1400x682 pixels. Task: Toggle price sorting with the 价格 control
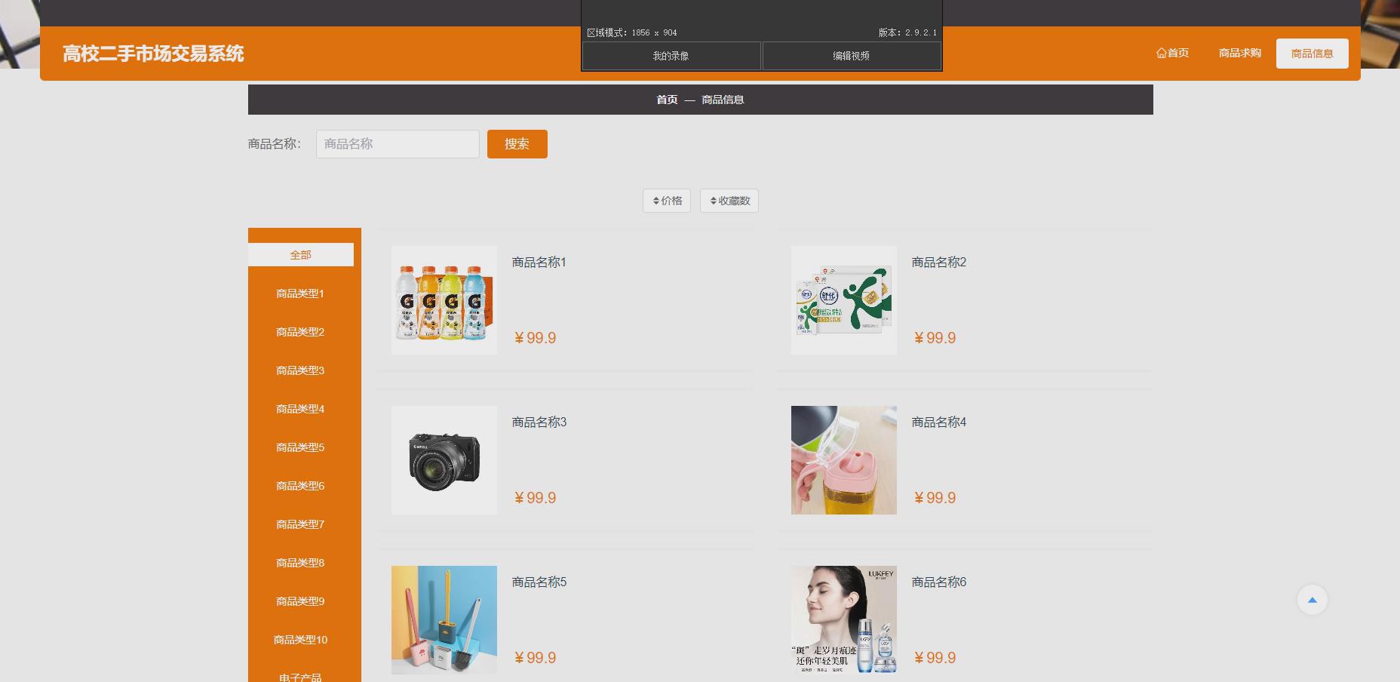tap(667, 201)
